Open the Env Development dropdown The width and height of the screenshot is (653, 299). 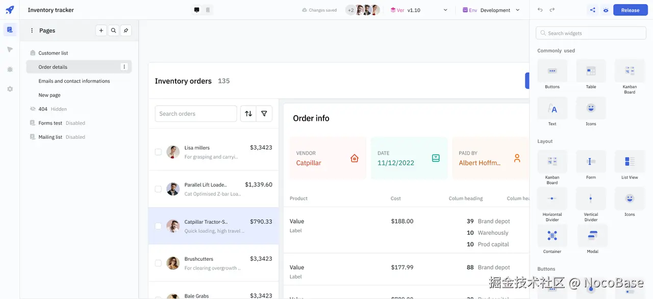[491, 10]
